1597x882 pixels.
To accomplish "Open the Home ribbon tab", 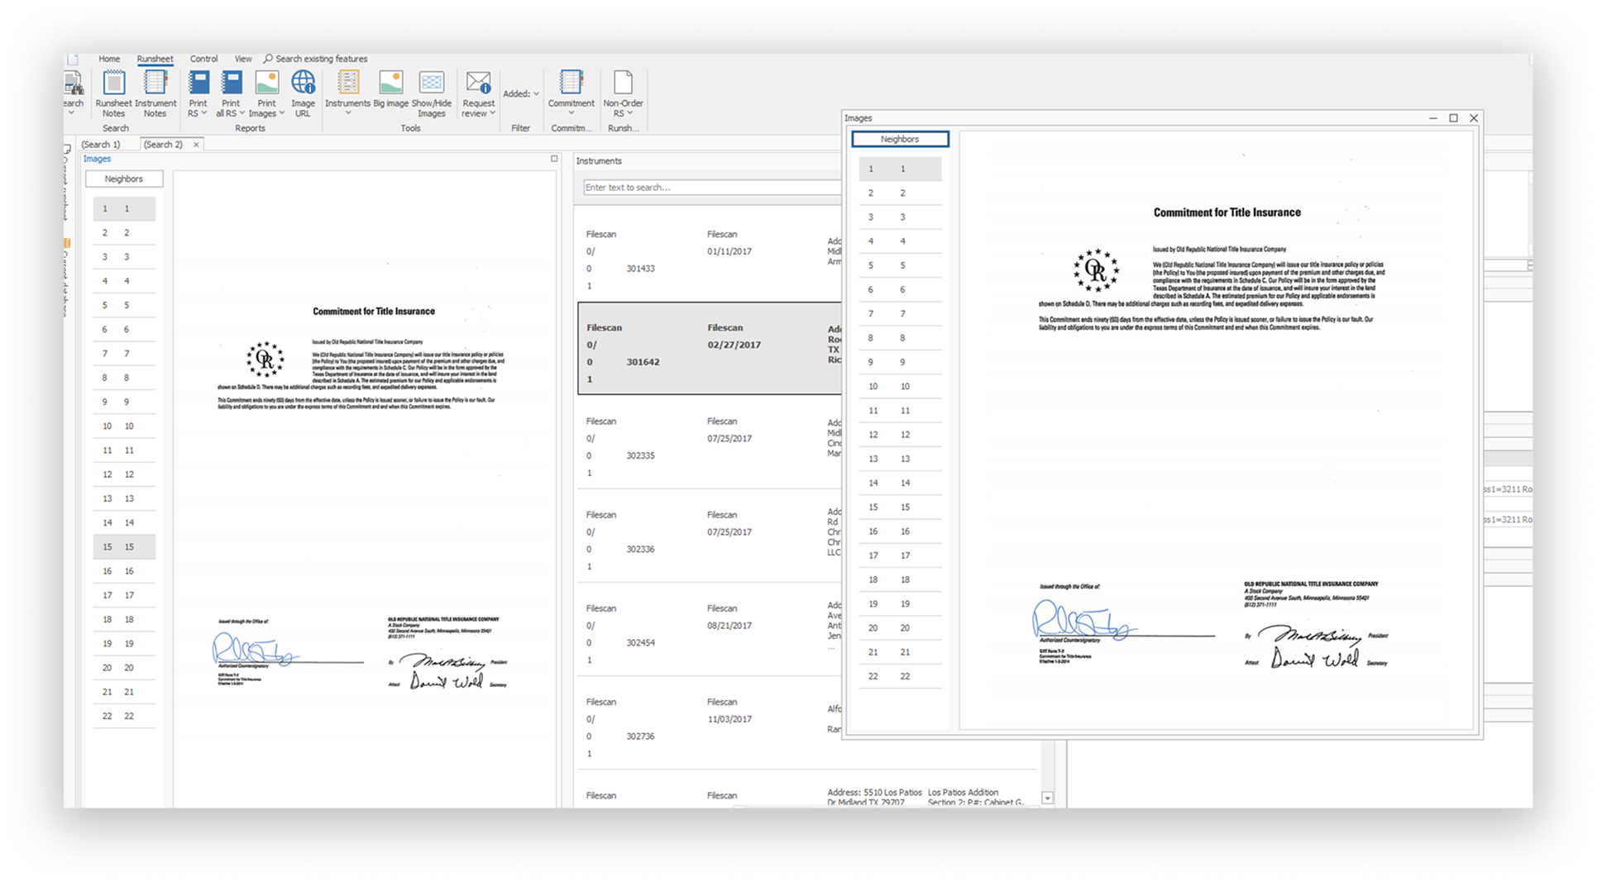I will (109, 59).
